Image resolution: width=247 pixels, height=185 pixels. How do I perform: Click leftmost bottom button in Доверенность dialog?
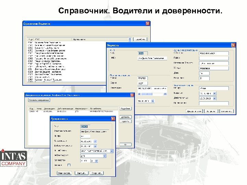(x=64, y=173)
